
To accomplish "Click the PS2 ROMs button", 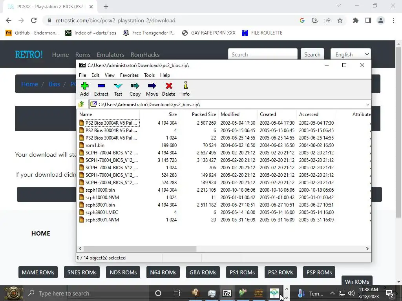I will coord(280,272).
